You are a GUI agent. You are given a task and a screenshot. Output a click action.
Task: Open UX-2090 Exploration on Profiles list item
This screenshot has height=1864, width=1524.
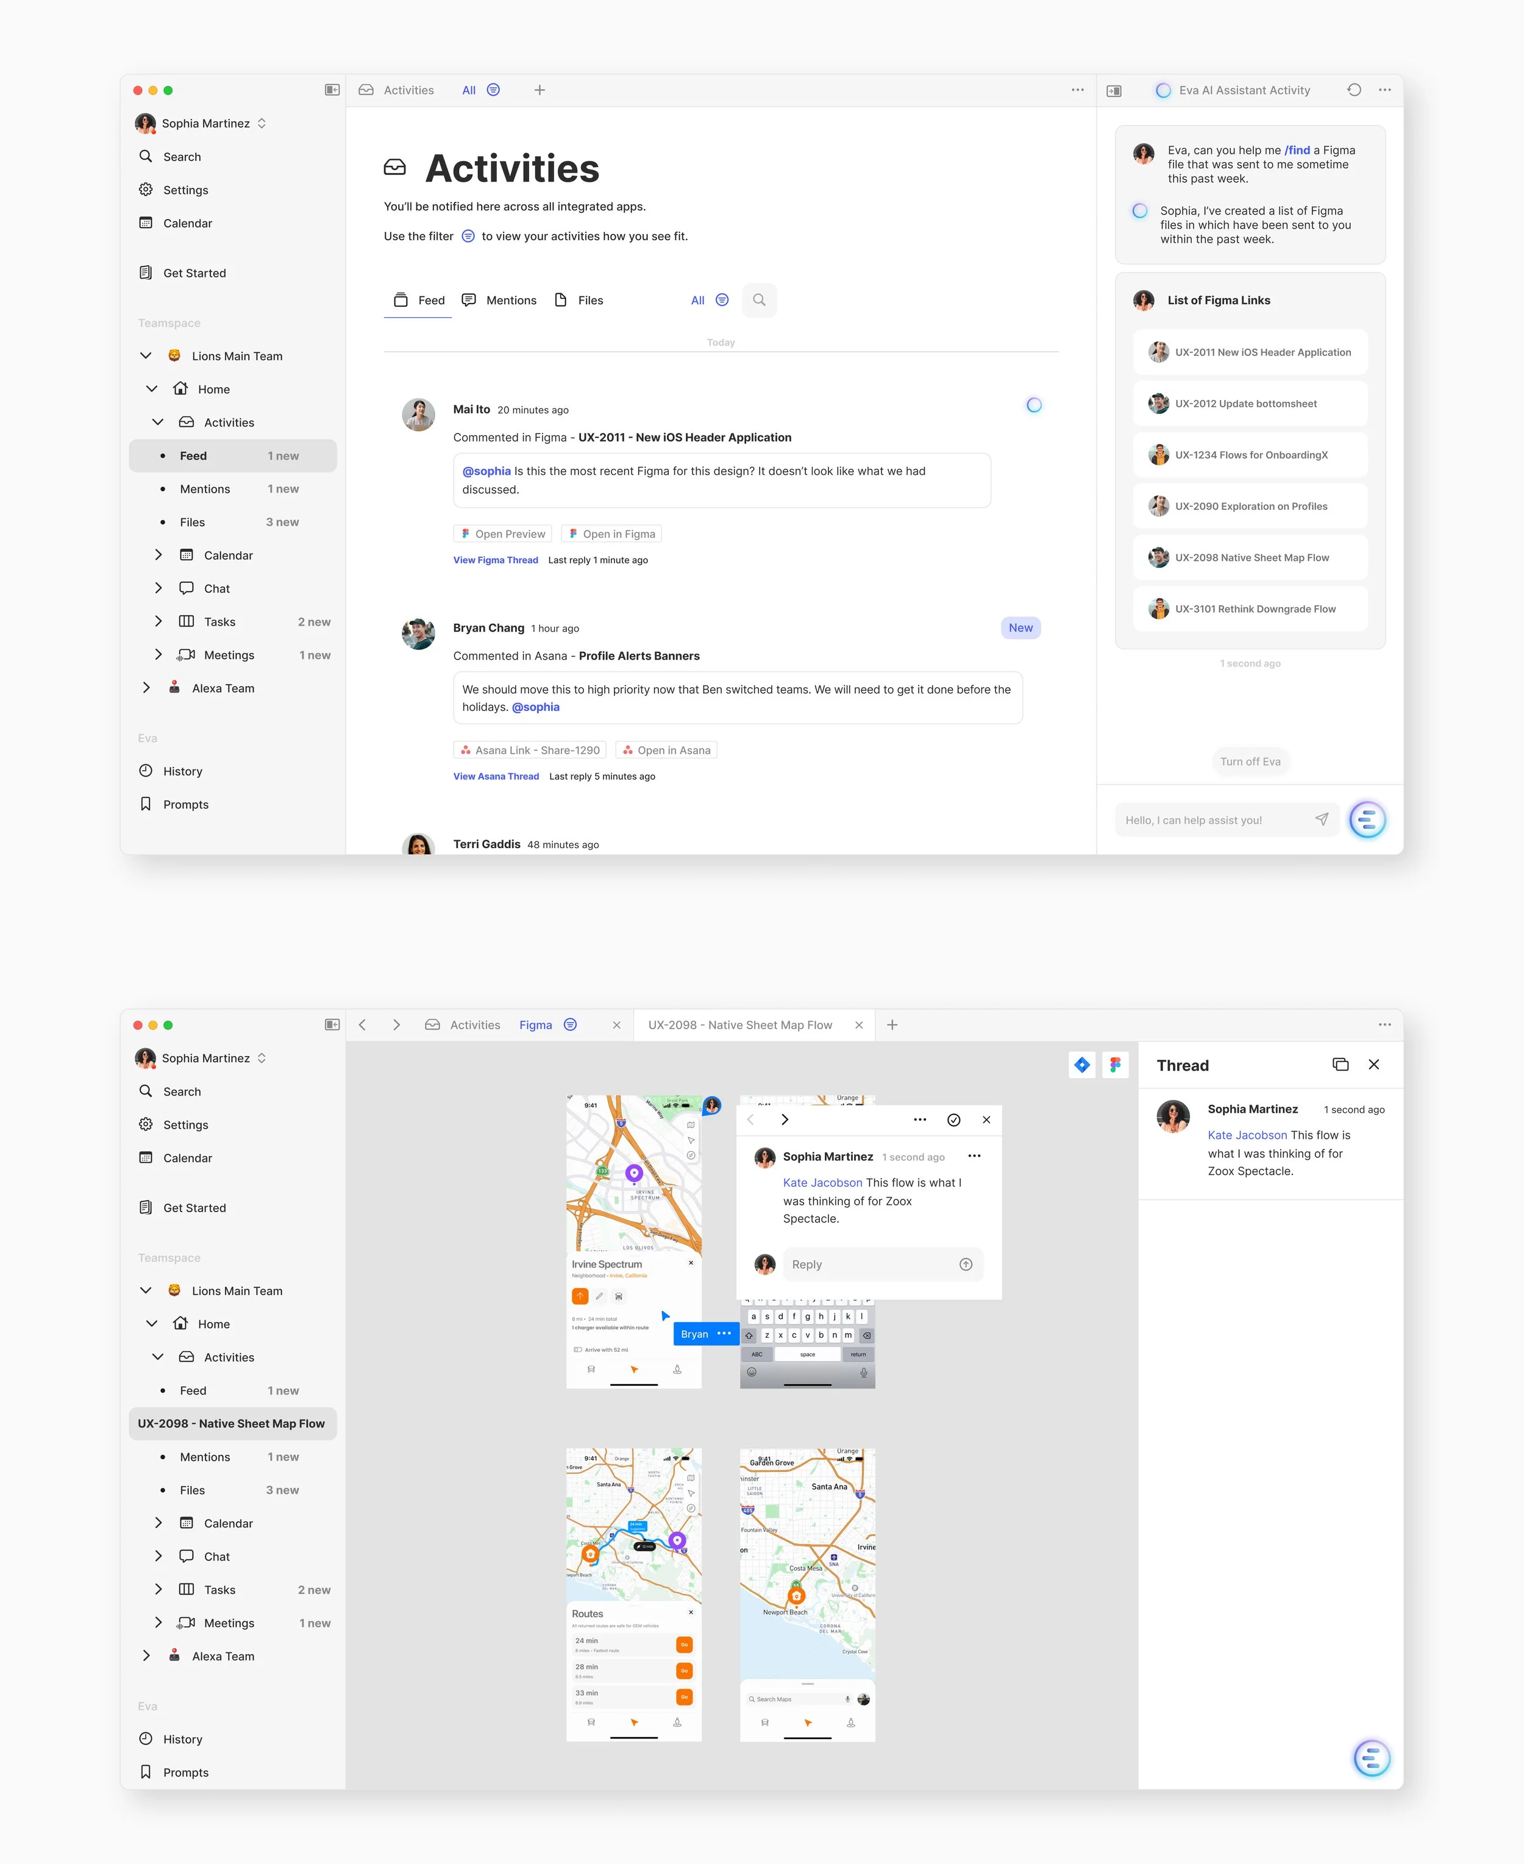(x=1250, y=507)
